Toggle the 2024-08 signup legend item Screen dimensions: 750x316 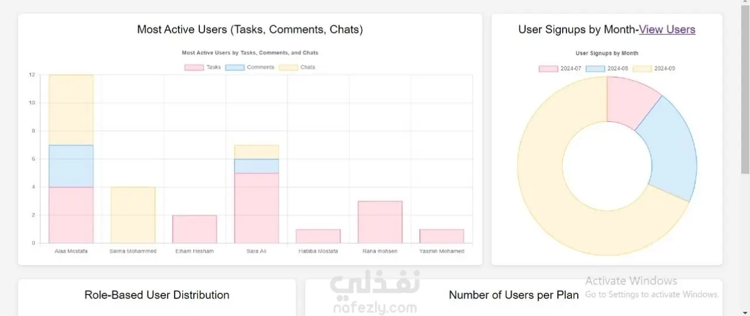tap(606, 69)
